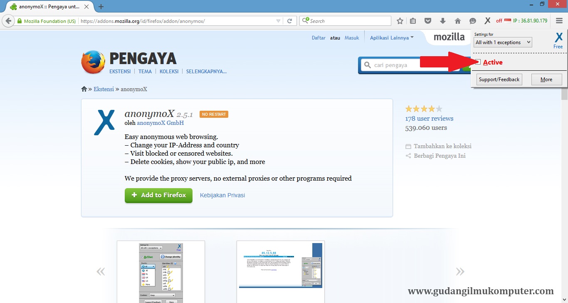
Task: Open the Firefox hamburger menu
Action: tap(559, 21)
